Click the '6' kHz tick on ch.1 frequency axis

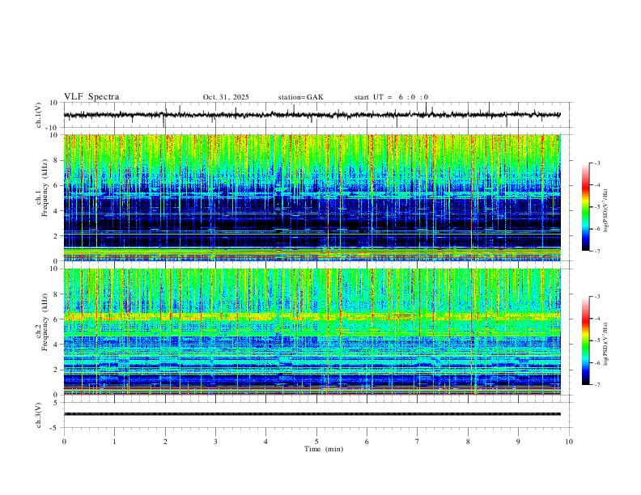point(56,185)
